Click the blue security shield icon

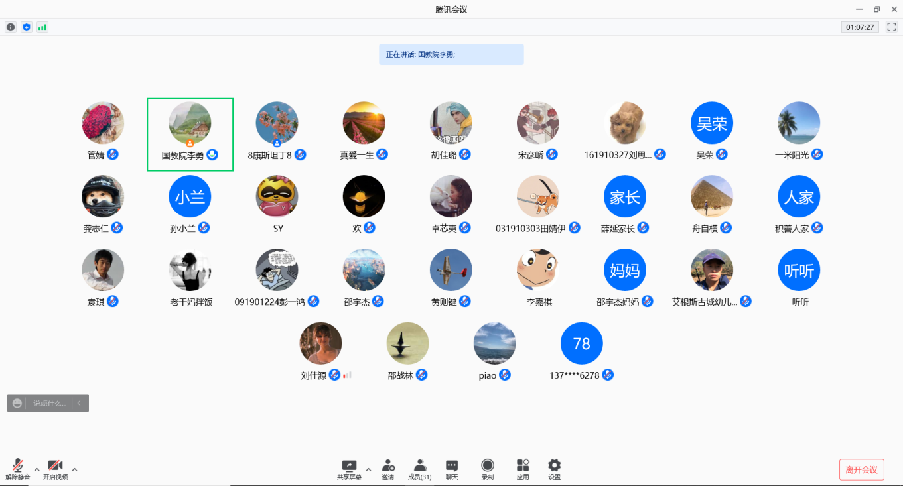(27, 27)
